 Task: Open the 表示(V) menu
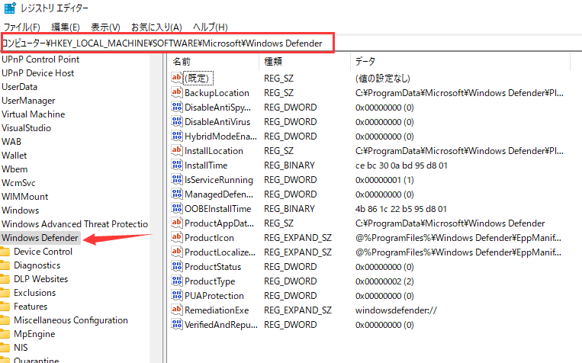(105, 27)
